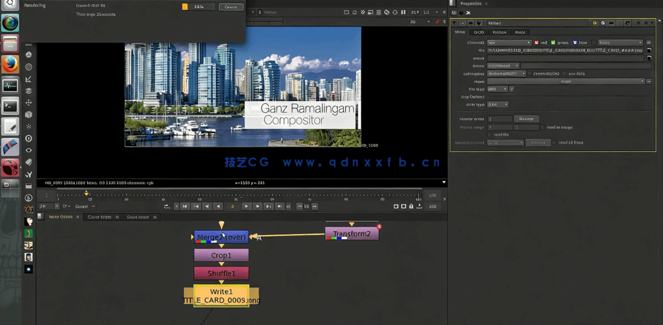663x325 pixels.
Task: Open the channels dropdown in Write1 properties
Action: pyautogui.click(x=509, y=43)
